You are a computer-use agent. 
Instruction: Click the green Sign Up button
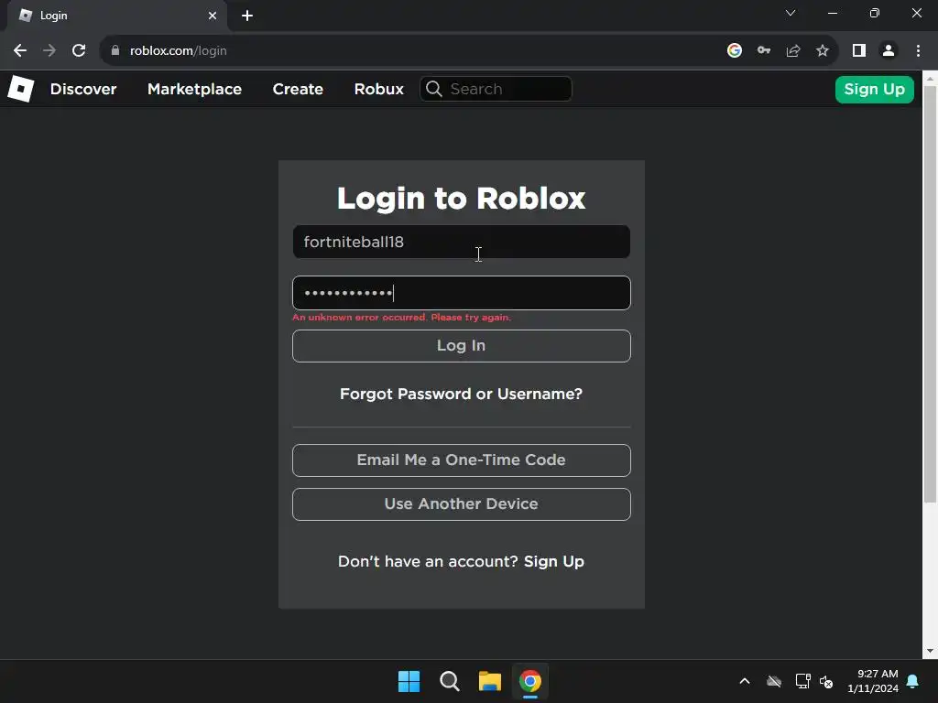pos(875,90)
